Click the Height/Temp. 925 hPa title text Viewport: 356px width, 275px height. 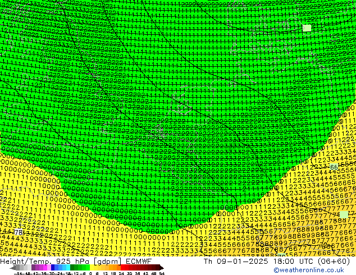click(45, 261)
